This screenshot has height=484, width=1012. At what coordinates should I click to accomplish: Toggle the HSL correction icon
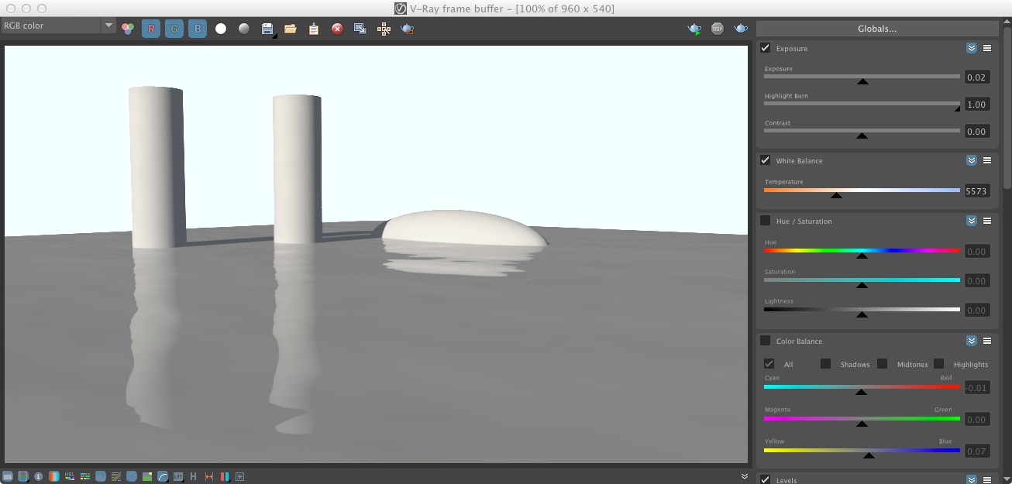(70, 476)
